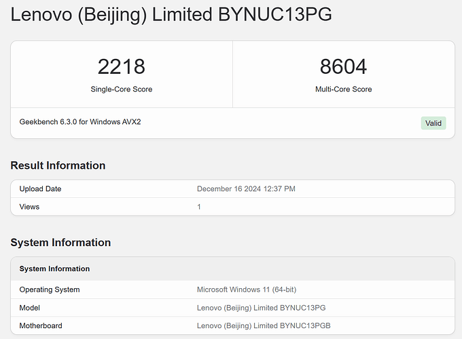
Task: Click the Geekbench 6.3.0 for Windows AVX2 text
Action: click(x=80, y=122)
